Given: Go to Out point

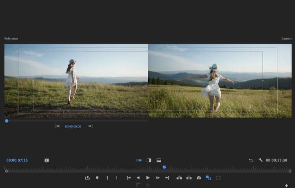Looking at the screenshot, I should (x=167, y=178).
